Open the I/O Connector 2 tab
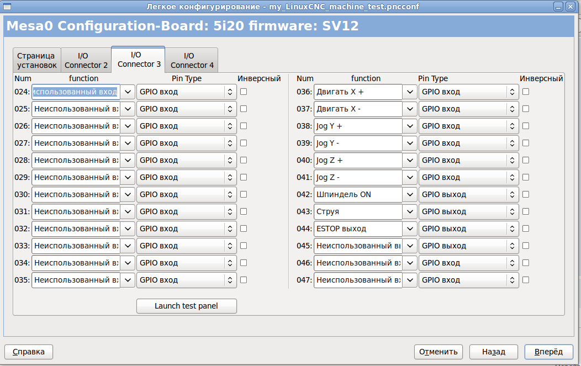581x366 pixels. coord(86,60)
